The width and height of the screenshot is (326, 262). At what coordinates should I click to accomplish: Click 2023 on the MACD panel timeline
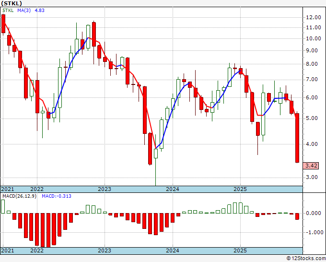point(105,250)
